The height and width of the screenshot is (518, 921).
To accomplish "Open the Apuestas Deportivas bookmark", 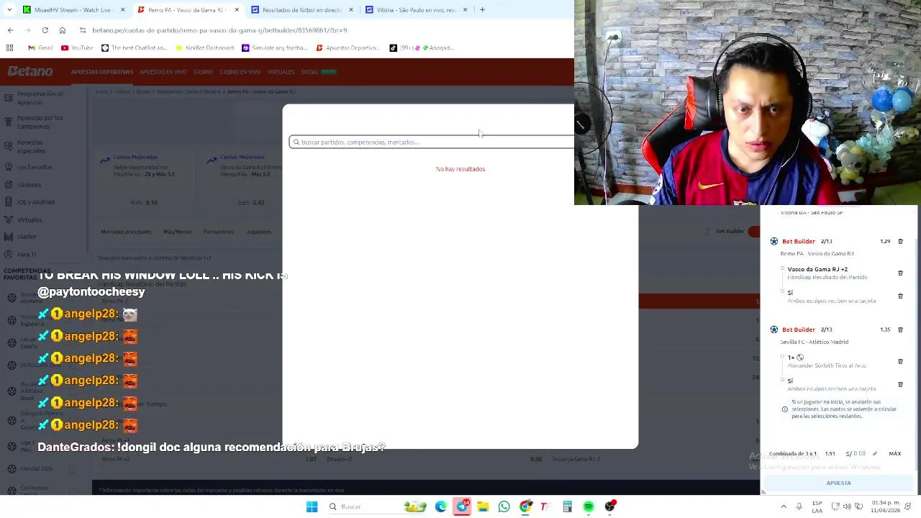I will coord(348,47).
